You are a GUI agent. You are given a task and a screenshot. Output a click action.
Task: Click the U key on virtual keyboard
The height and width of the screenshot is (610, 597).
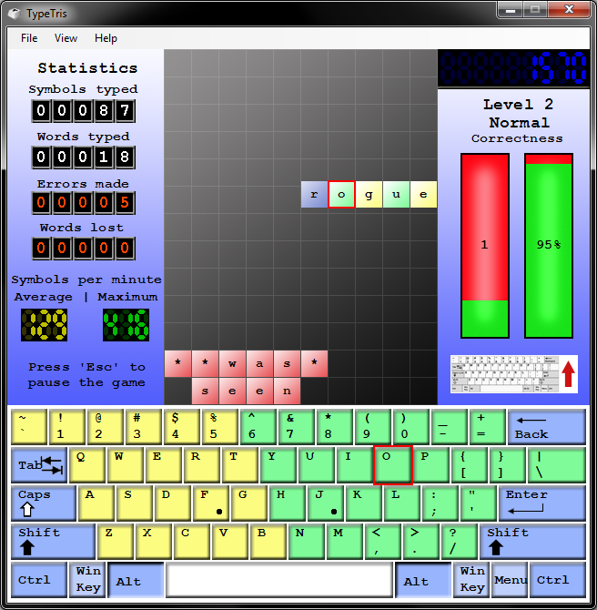coord(316,465)
